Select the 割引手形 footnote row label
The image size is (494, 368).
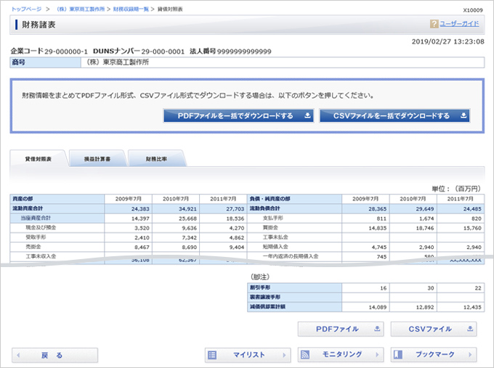coord(260,287)
